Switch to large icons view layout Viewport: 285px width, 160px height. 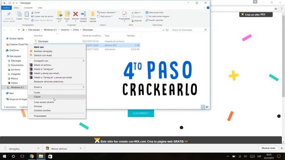(207, 107)
